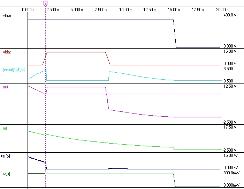Screen dimensions: 244x189
Task: Select the rz[p] trace label
Action: coord(6,174)
